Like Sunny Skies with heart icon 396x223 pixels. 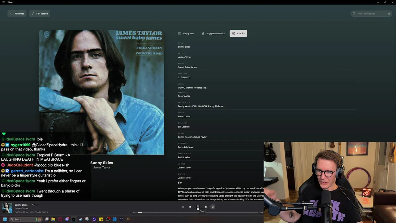point(34,205)
